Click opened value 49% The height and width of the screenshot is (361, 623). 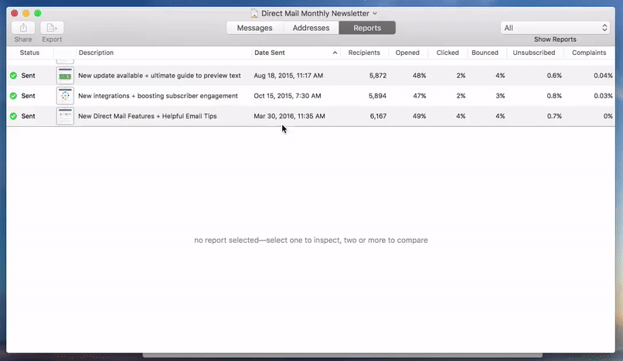tap(419, 116)
